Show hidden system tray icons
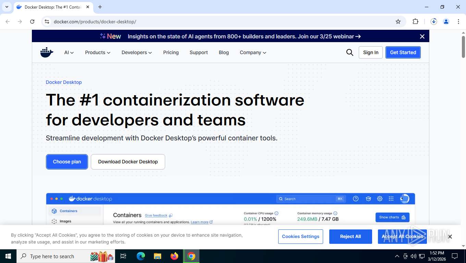The height and width of the screenshot is (263, 466). 397,256
